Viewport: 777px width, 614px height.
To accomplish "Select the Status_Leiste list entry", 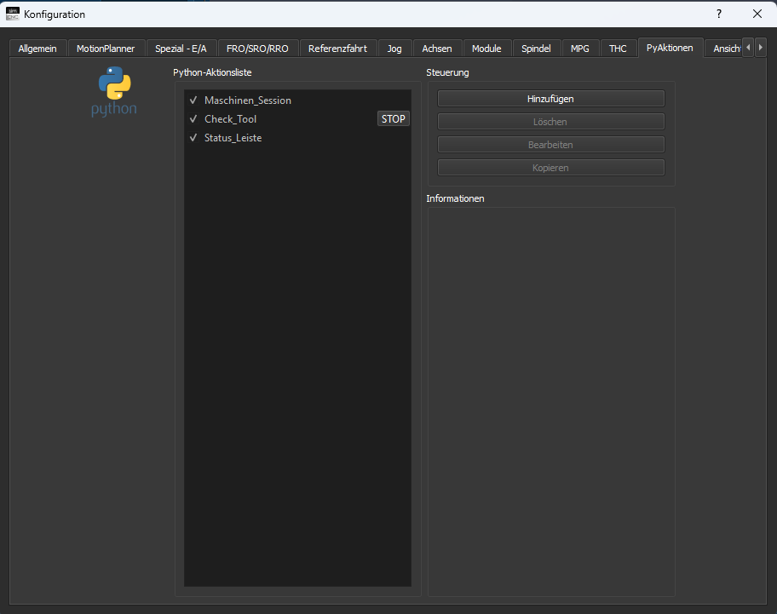I will pos(297,138).
